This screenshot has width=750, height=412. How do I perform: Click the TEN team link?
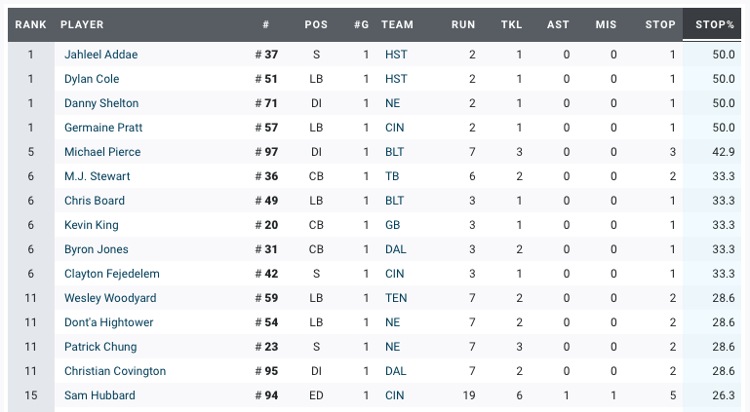pos(396,298)
